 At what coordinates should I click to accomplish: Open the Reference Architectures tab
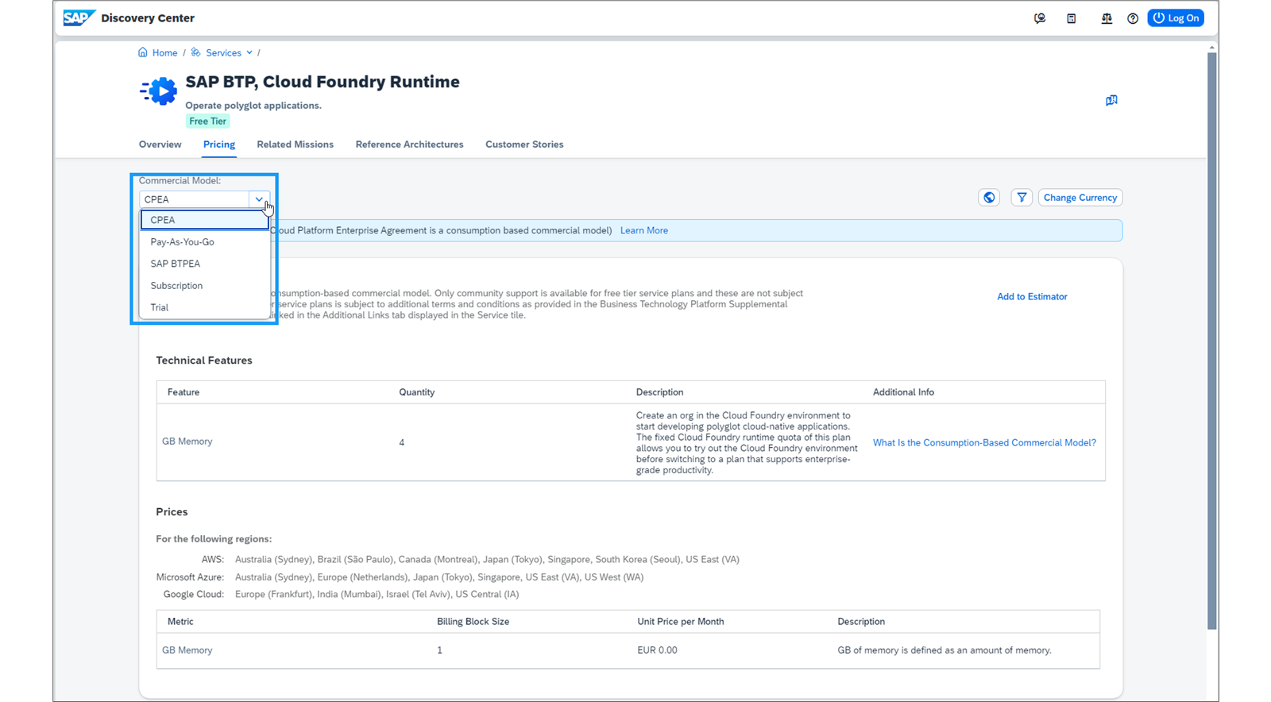tap(409, 145)
